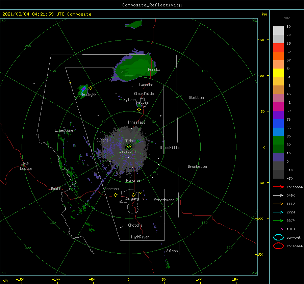Select the slate 0-10 dBZ swatch
Screen dimensions: 304x284
tap(278, 157)
